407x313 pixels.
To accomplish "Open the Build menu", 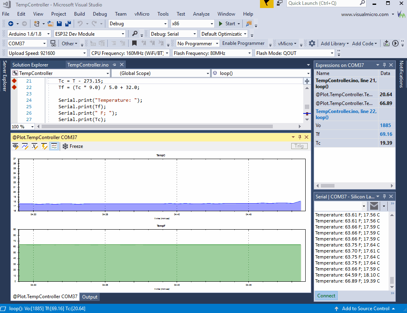I will click(x=79, y=14).
